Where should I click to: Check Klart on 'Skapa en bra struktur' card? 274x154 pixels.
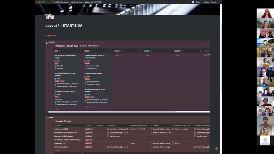point(55,94)
